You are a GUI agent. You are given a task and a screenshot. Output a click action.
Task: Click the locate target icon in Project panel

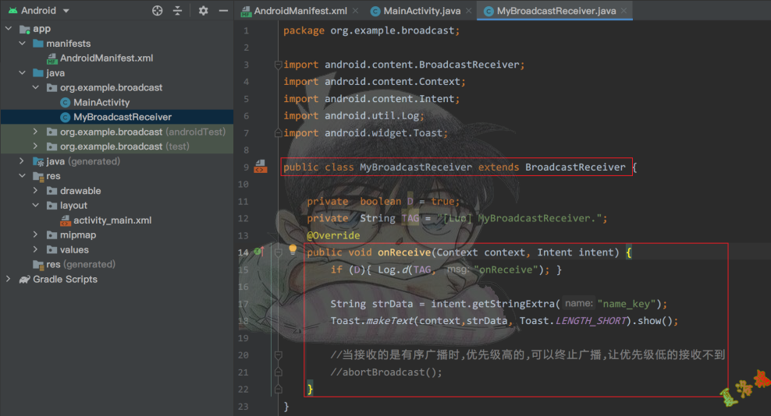pos(158,11)
